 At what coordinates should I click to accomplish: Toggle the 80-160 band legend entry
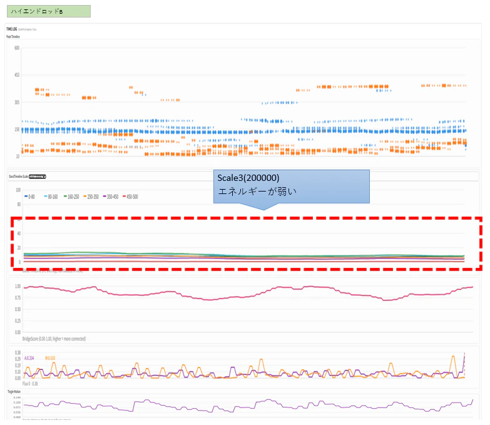tap(51, 197)
